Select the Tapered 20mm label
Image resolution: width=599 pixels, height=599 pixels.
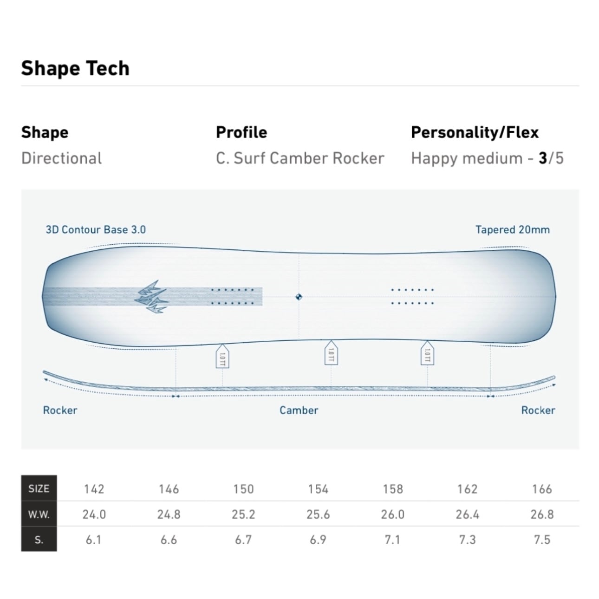512,229
